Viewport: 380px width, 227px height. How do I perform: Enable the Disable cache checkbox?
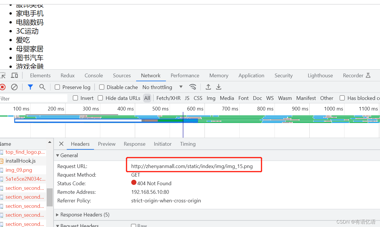pos(102,87)
